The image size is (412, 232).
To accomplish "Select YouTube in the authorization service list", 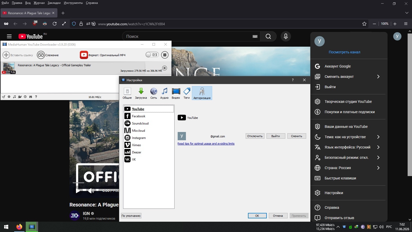I will 149,109.
